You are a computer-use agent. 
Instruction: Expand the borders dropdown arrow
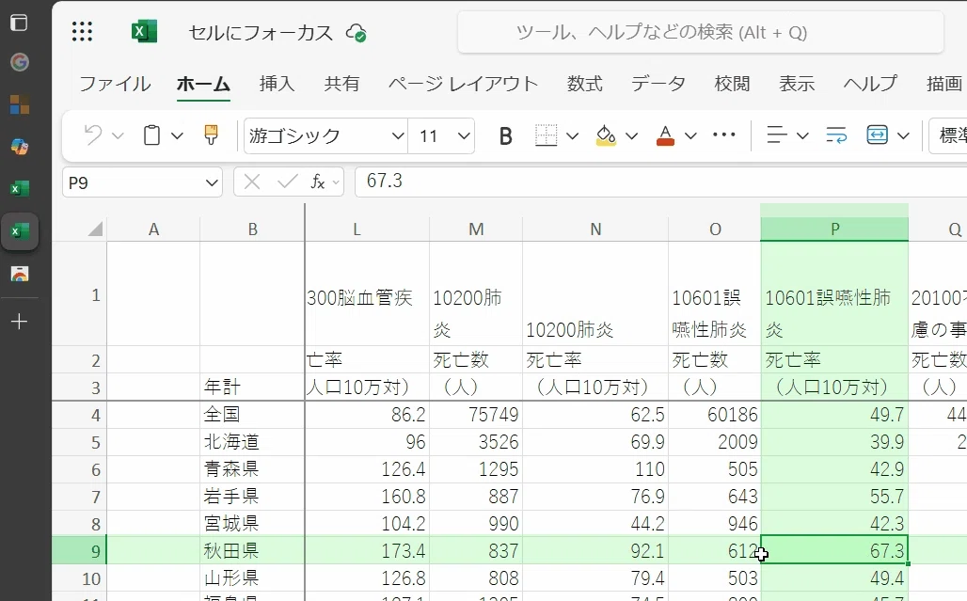click(x=572, y=135)
